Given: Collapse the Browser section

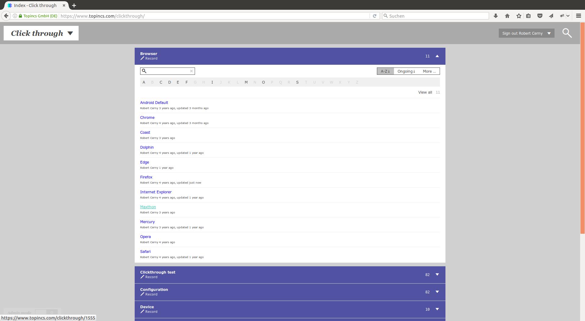Looking at the screenshot, I should (x=437, y=56).
